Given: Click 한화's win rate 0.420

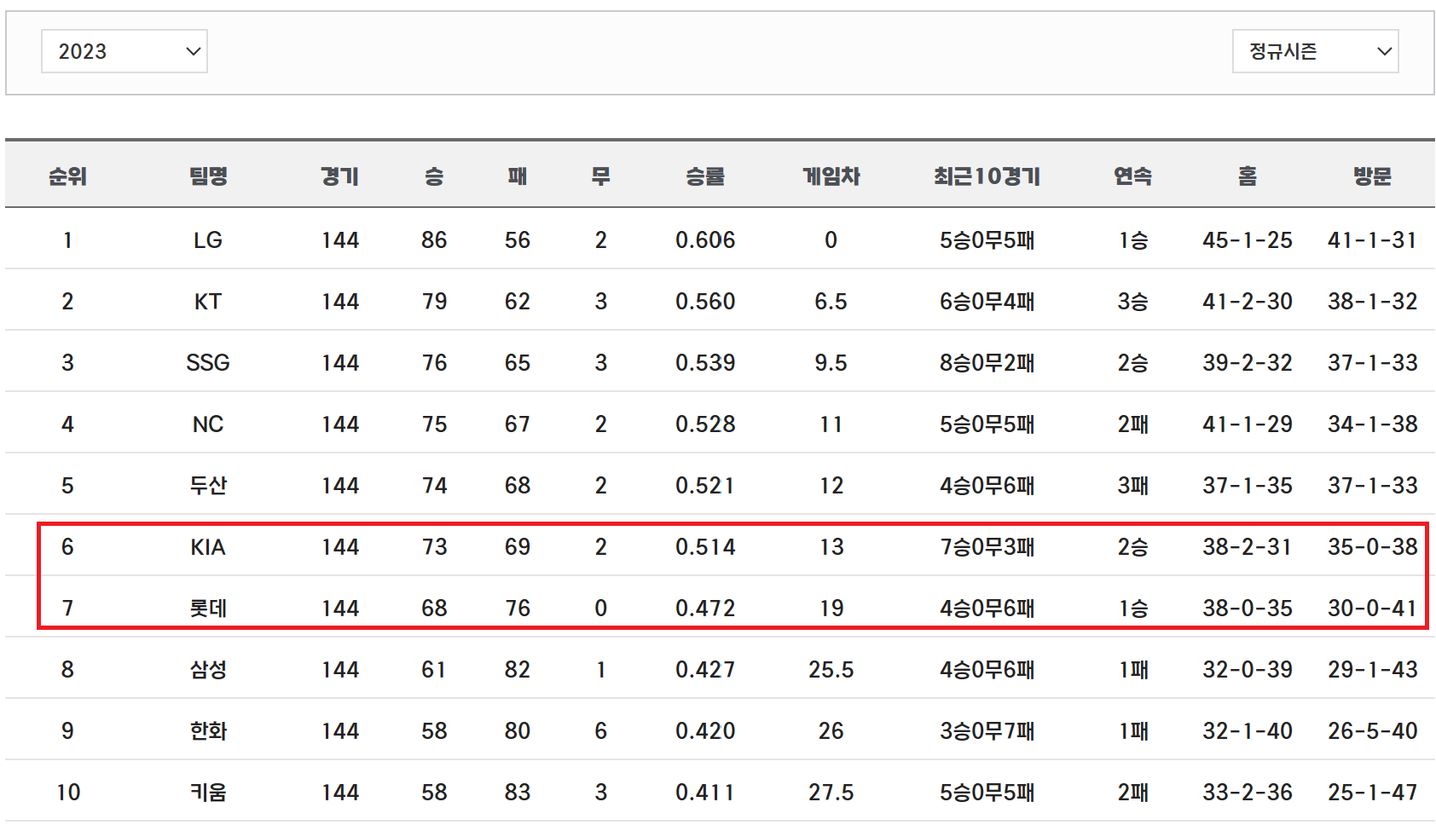Looking at the screenshot, I should click(x=705, y=731).
